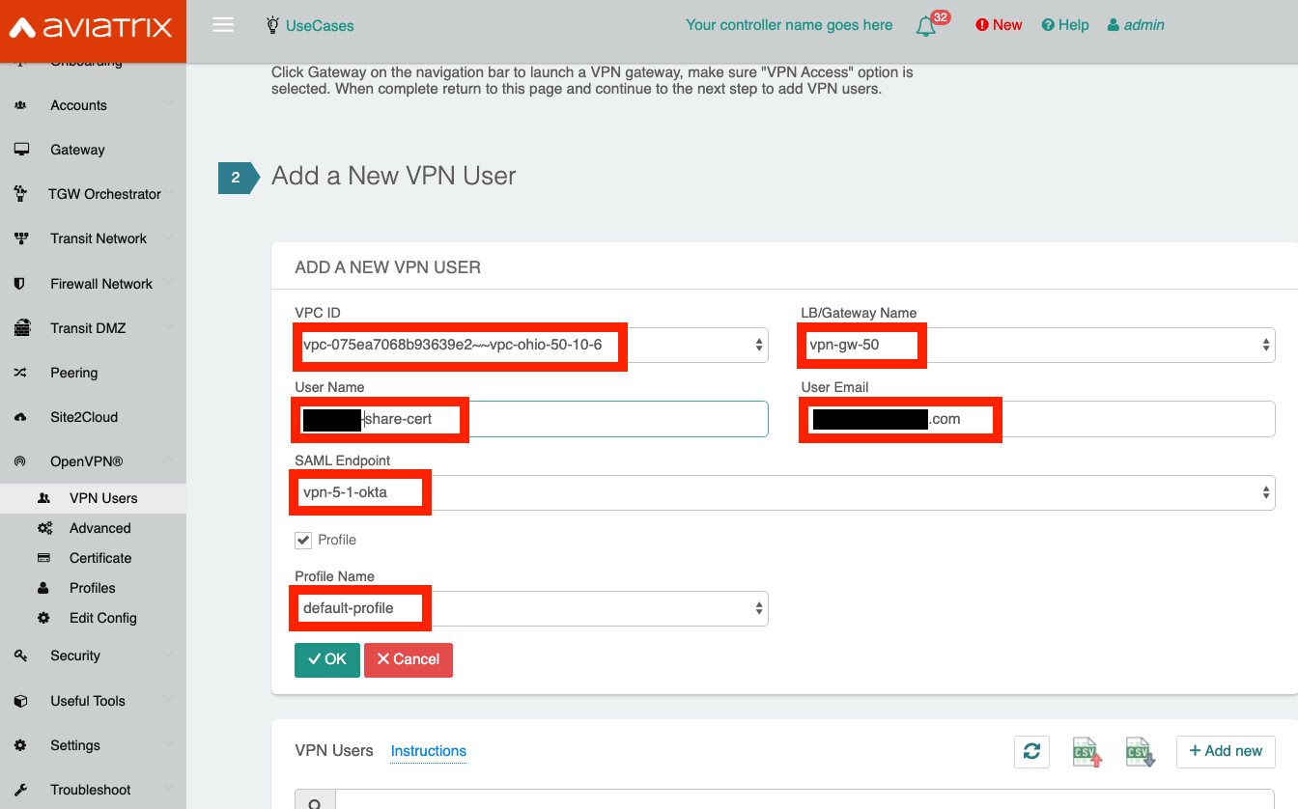This screenshot has height=809, width=1298.
Task: Click the UseCases lightbulb icon
Action: point(274,24)
